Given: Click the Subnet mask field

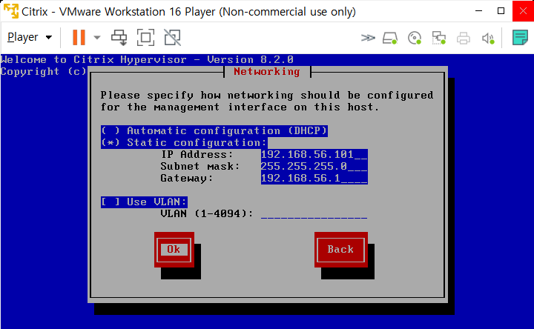Looking at the screenshot, I should pos(314,167).
